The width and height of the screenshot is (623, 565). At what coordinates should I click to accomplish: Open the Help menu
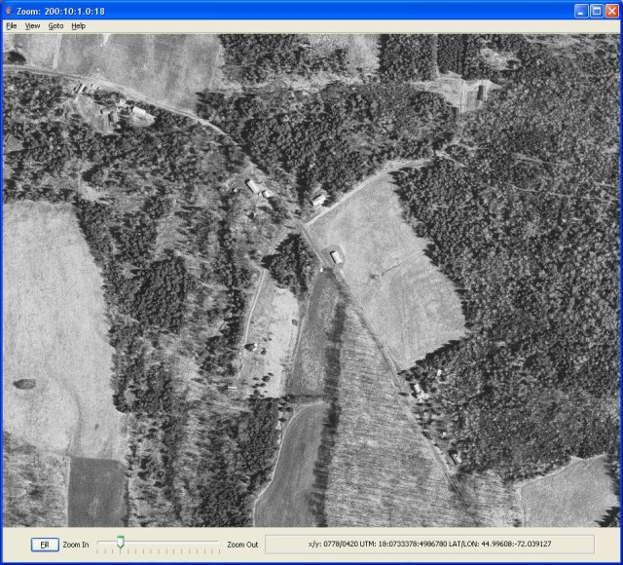[x=78, y=25]
